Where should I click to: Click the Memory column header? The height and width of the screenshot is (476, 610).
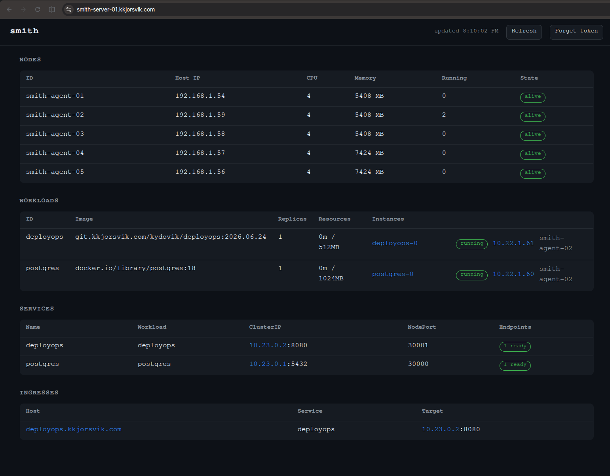(365, 78)
